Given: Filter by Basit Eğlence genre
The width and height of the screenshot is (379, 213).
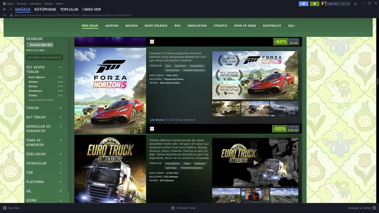Looking at the screenshot, I should [36, 77].
